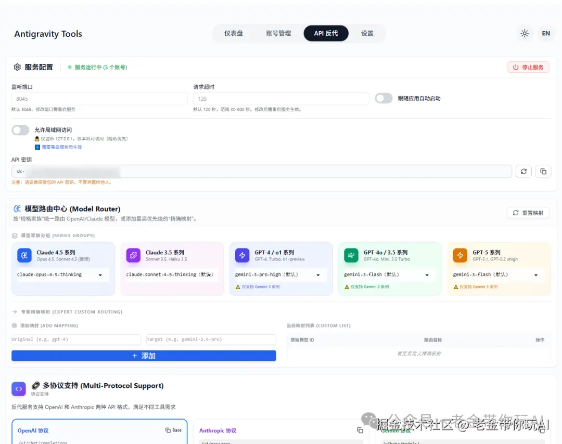Click the warning icon under GPT-5 系列
The height and width of the screenshot is (444, 562).
(455, 287)
